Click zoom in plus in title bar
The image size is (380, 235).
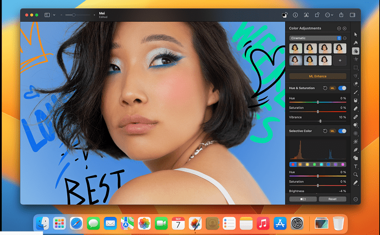click(95, 15)
